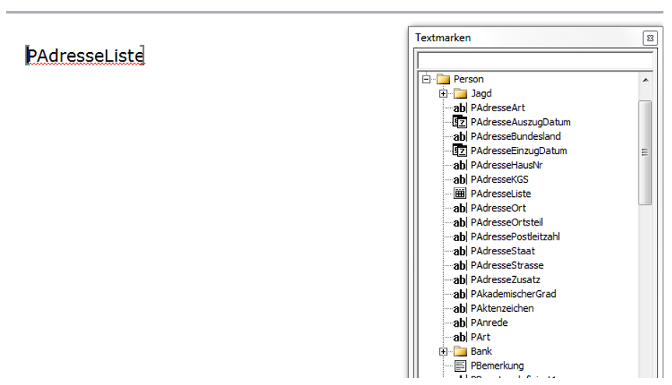The image size is (672, 385).
Task: Select the PAdressePostleitzahl bookmark
Action: coord(515,236)
